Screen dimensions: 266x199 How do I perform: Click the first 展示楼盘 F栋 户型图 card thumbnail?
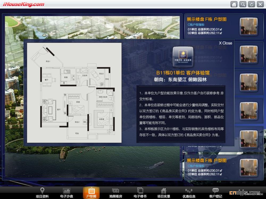click(249, 26)
